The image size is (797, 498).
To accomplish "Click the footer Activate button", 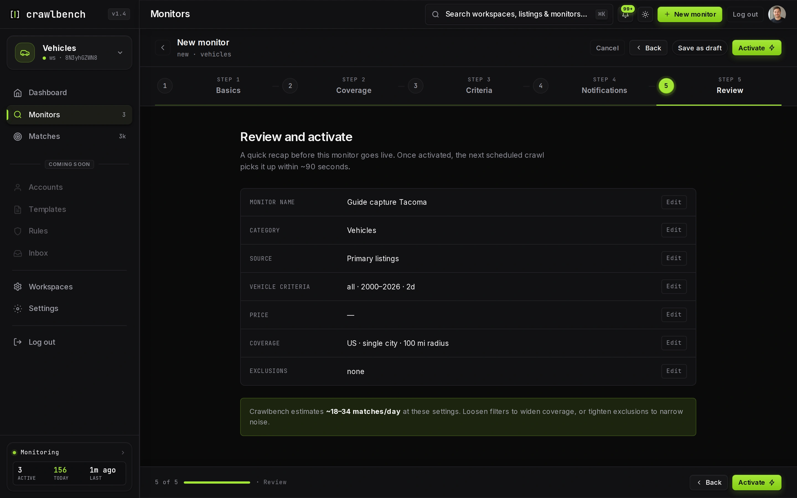I will click(757, 483).
